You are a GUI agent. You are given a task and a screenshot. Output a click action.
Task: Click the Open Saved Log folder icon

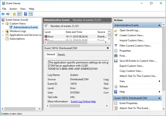[116, 30]
